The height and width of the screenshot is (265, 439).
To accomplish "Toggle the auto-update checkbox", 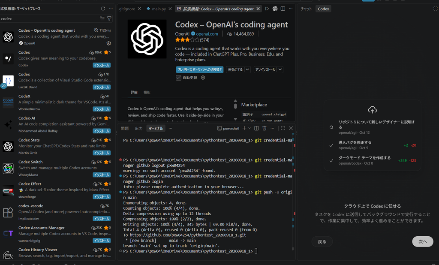I will click(178, 78).
